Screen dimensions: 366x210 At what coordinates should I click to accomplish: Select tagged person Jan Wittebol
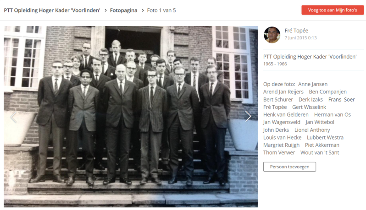pyautogui.click(x=320, y=122)
